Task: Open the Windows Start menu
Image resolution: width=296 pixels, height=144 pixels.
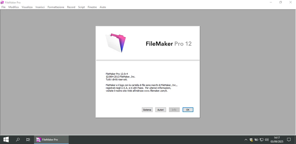Action: [x=6, y=140]
